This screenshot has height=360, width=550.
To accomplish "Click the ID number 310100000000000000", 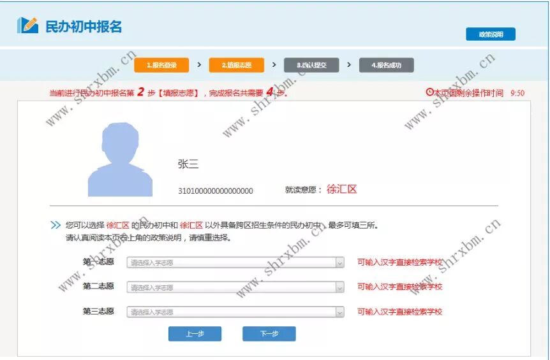I will (x=216, y=191).
